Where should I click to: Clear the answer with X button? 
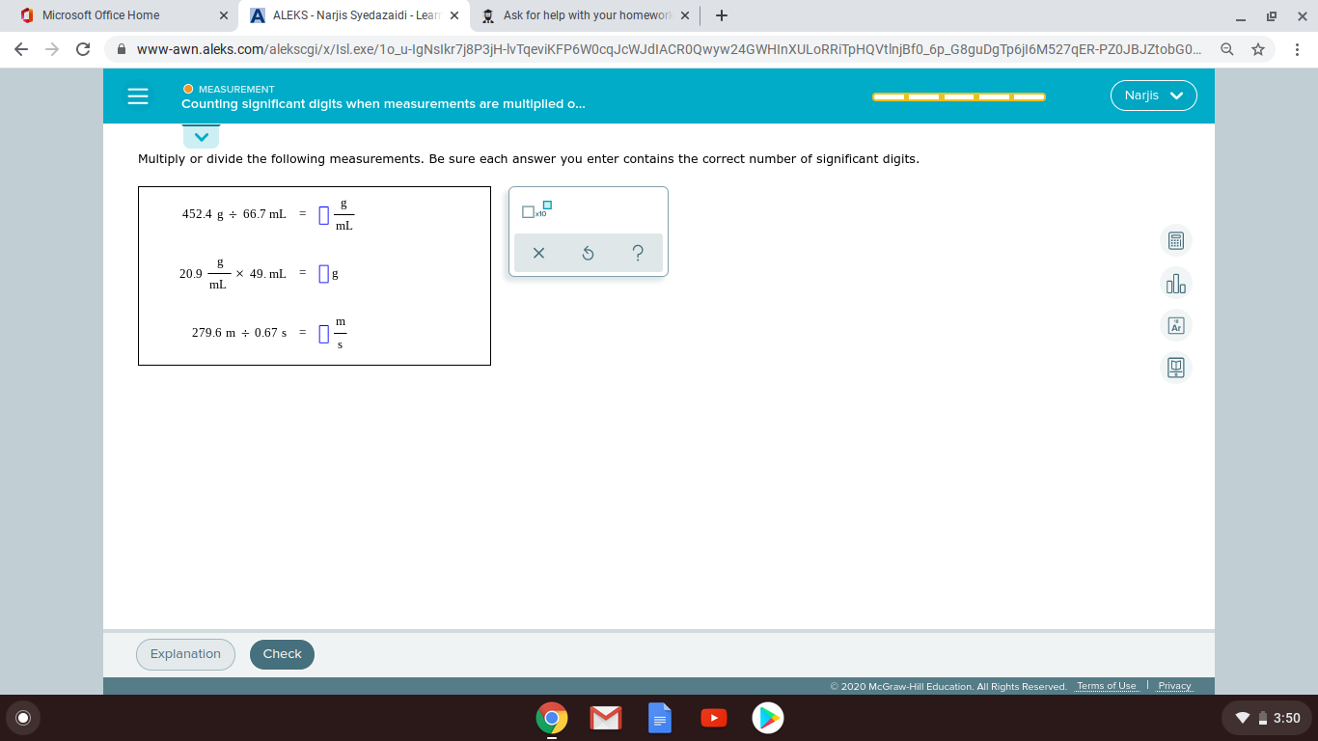click(x=538, y=254)
